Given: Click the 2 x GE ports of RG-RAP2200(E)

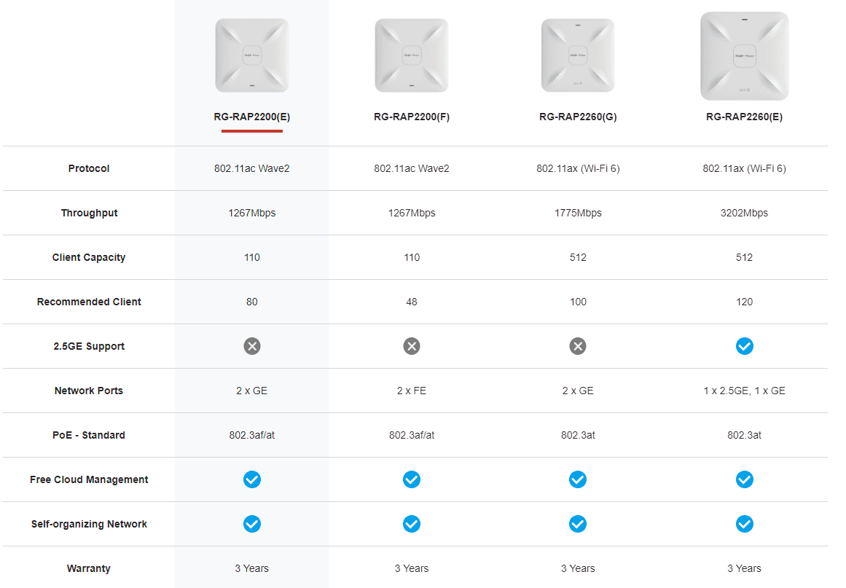Looking at the screenshot, I should pyautogui.click(x=251, y=391).
